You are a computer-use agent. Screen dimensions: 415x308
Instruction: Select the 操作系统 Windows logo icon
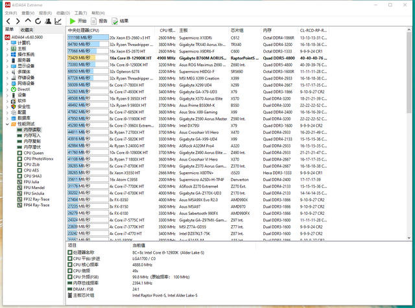point(14,54)
